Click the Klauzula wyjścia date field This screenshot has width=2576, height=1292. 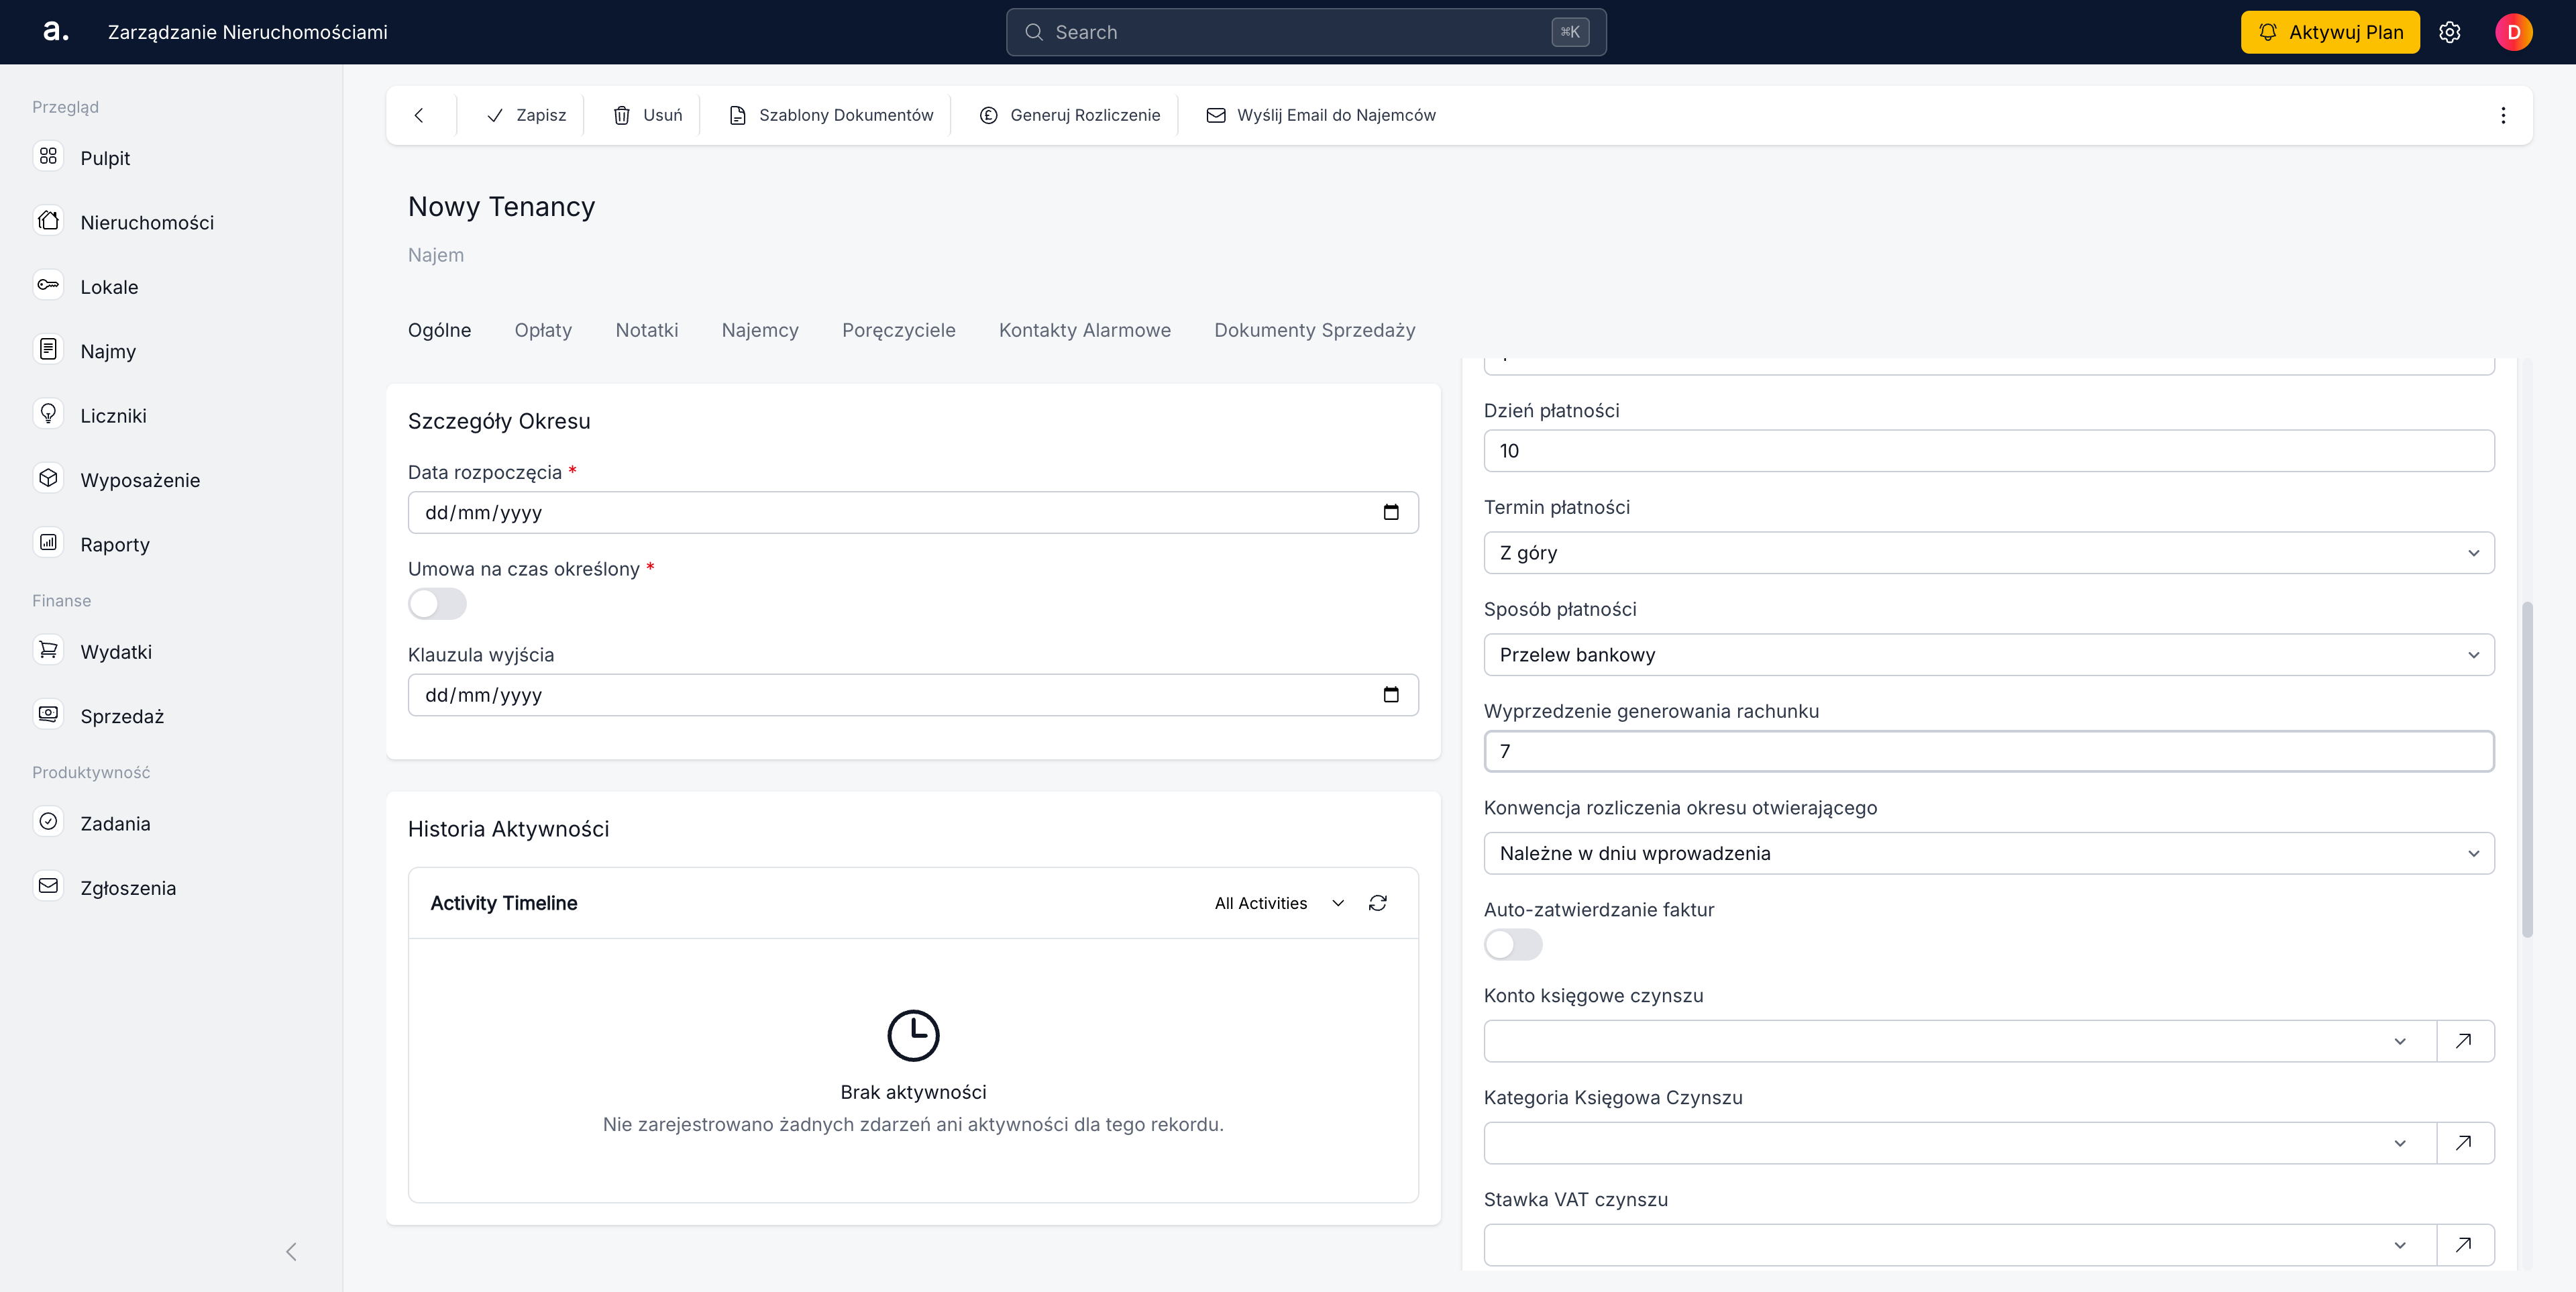point(913,695)
